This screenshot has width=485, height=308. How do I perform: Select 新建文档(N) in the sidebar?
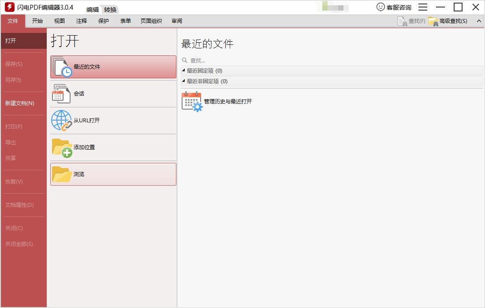click(19, 103)
